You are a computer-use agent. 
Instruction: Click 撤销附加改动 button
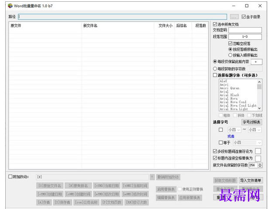(x=168, y=177)
